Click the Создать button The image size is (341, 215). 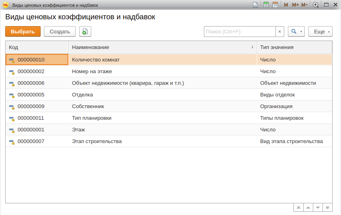point(60,32)
